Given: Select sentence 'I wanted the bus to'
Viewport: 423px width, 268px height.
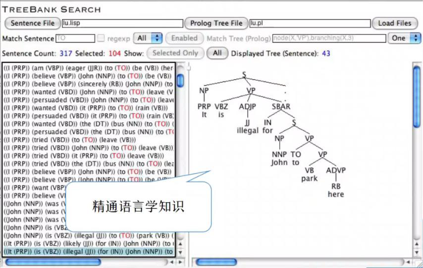Looking at the screenshot, I should click(x=89, y=124).
